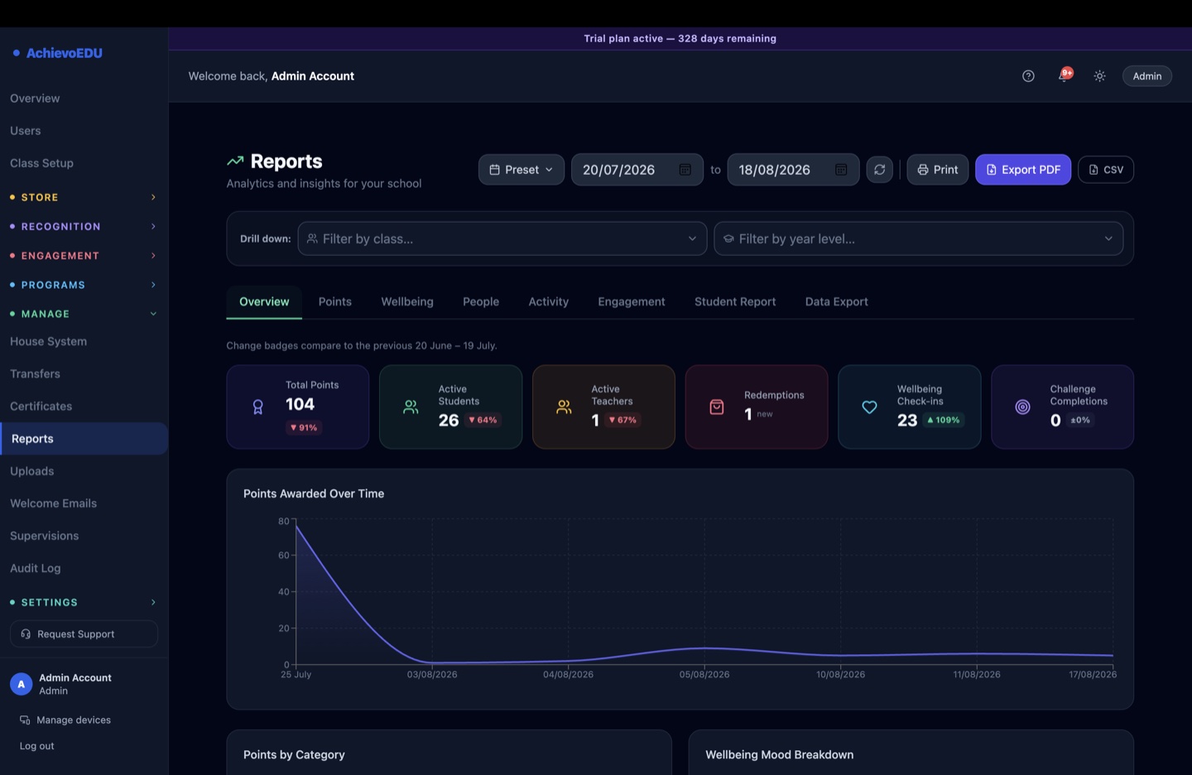Switch to the Wellbeing tab

click(407, 301)
